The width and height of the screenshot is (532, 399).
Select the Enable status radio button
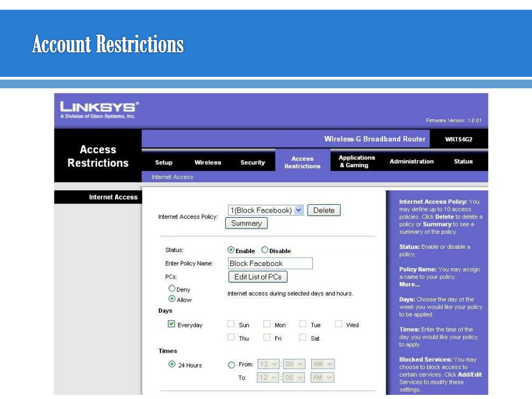231,250
